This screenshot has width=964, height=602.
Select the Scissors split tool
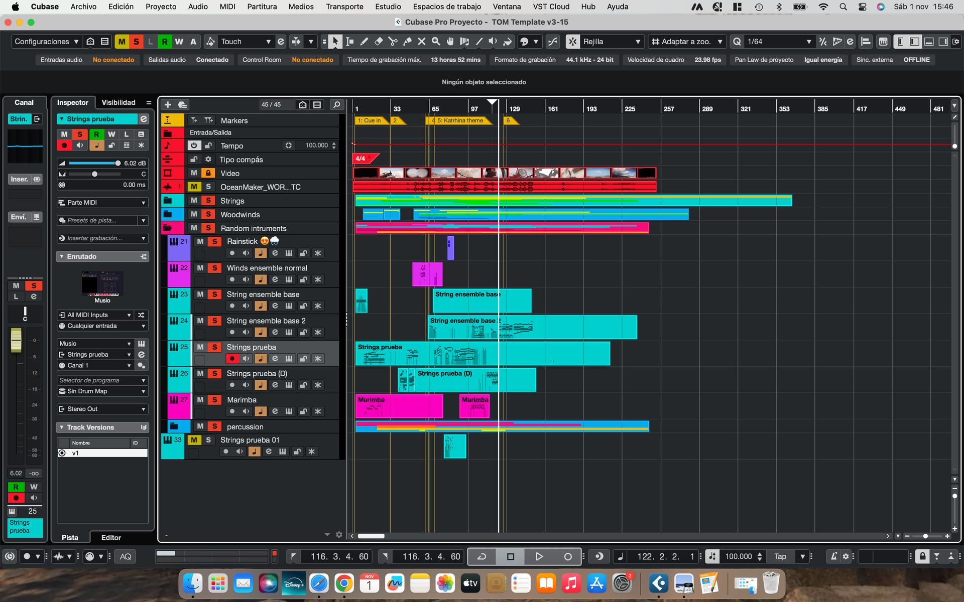393,42
